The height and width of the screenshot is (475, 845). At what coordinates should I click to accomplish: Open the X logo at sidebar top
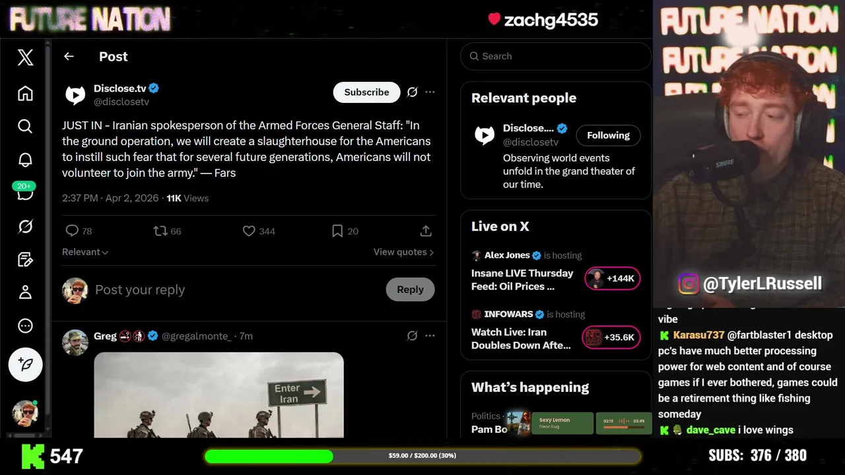25,57
